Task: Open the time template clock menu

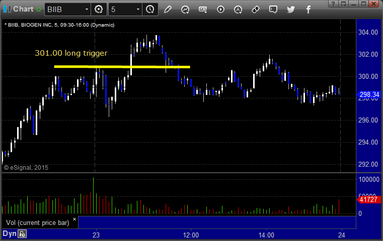Action: point(150,10)
